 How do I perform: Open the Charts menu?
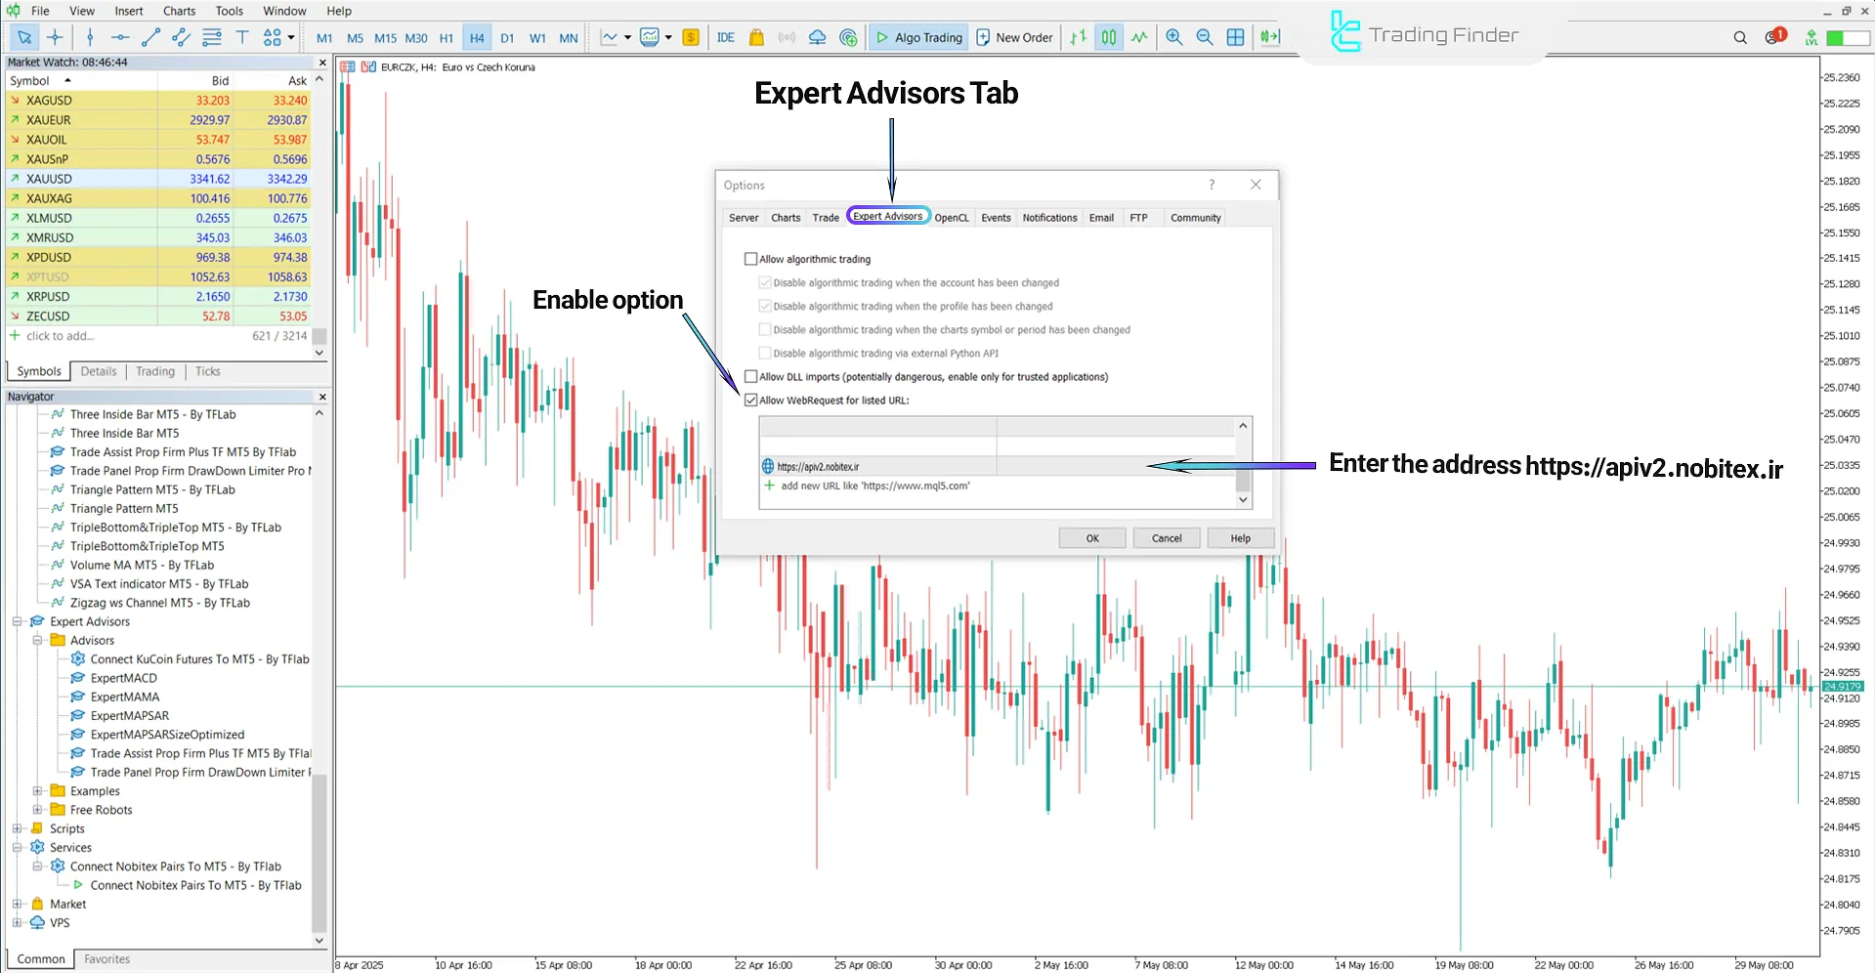[x=179, y=11]
